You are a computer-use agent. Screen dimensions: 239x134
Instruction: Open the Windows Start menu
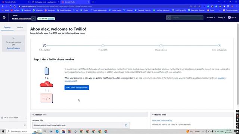(x=3, y=131)
